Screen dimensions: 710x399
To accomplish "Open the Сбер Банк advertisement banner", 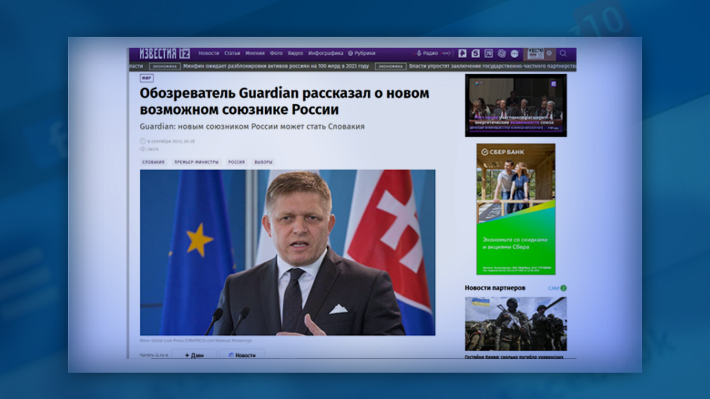I will 515,209.
